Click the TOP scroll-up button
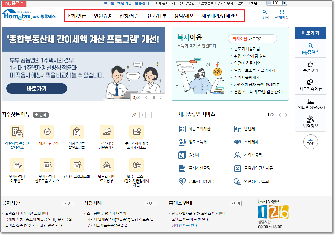Screen dimensions: 335x235 310,142
